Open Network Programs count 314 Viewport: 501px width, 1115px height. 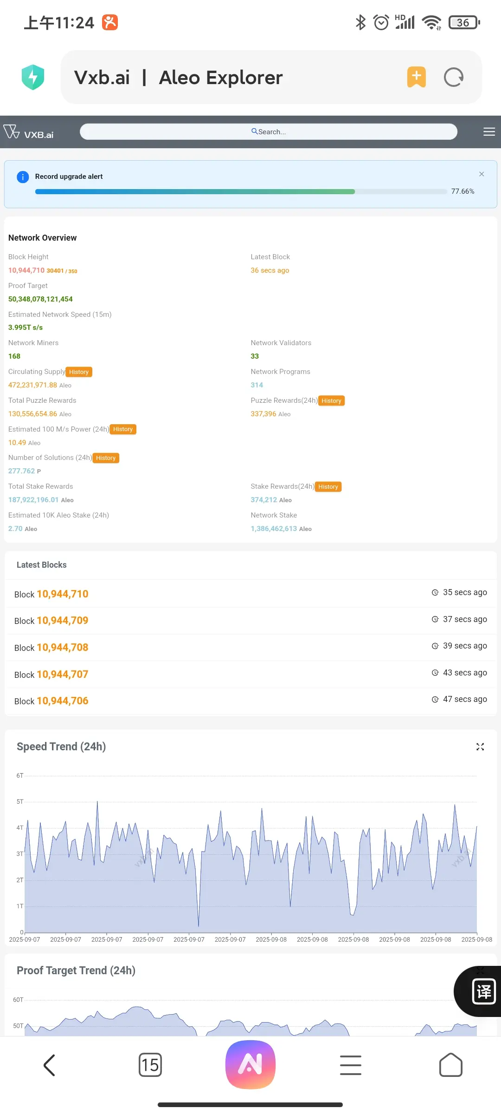257,385
